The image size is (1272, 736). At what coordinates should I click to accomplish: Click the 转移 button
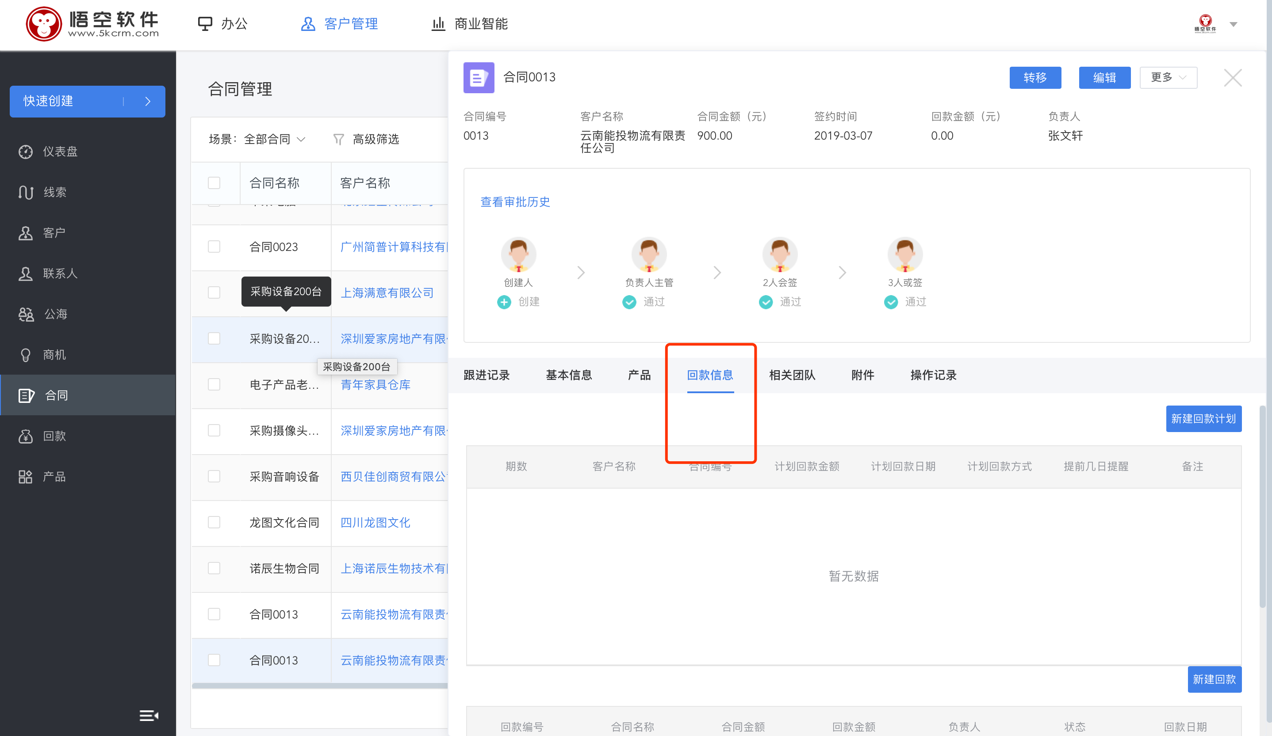click(x=1035, y=78)
